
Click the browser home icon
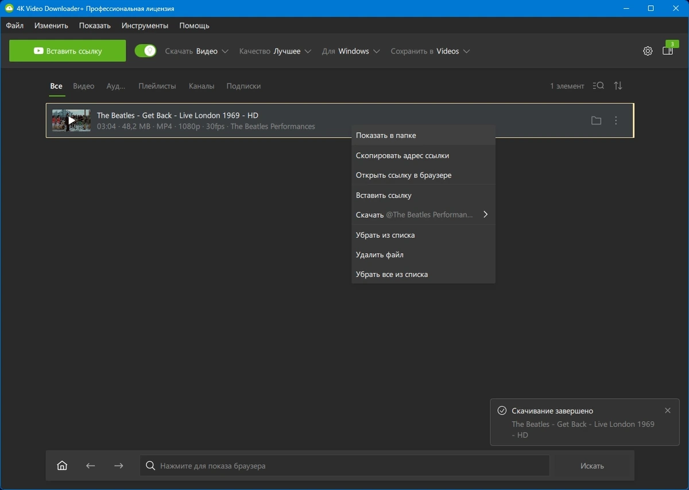[62, 466]
